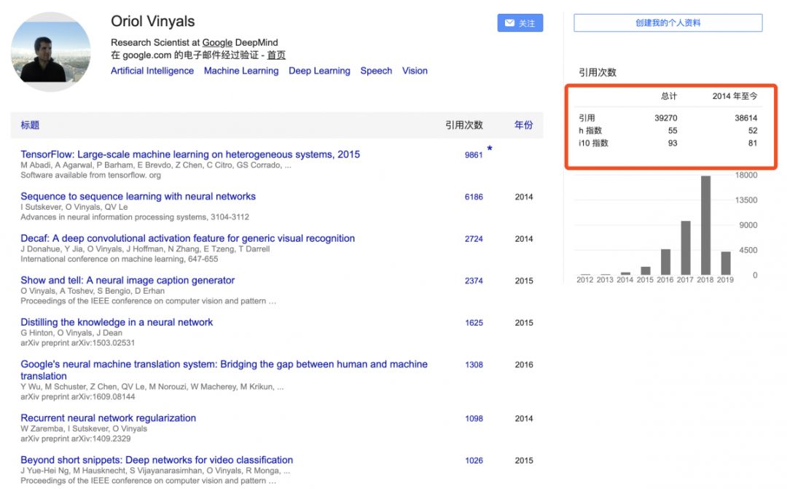787x489 pixels.
Task: Select the Machine Learning interest tag
Action: [241, 71]
